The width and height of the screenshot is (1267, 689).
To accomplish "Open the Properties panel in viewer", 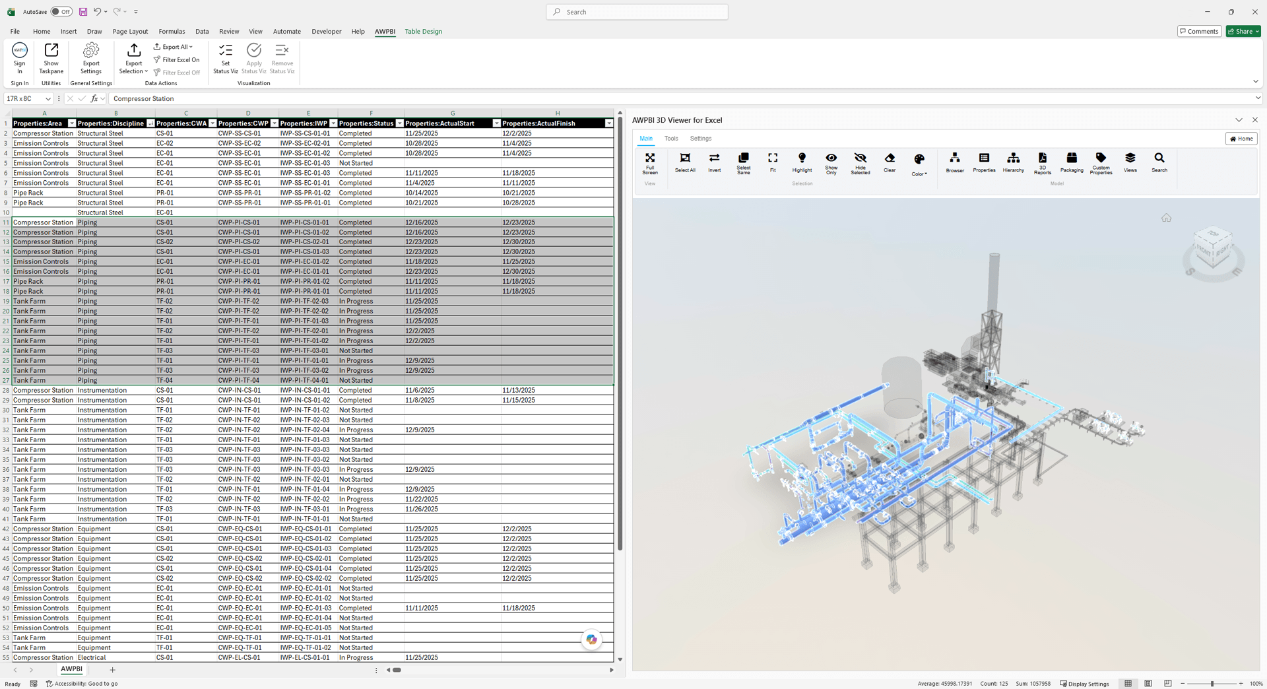I will [984, 162].
